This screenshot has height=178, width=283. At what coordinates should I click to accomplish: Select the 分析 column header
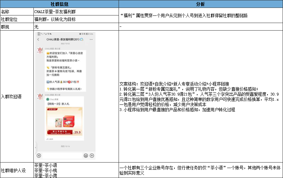(201, 4)
